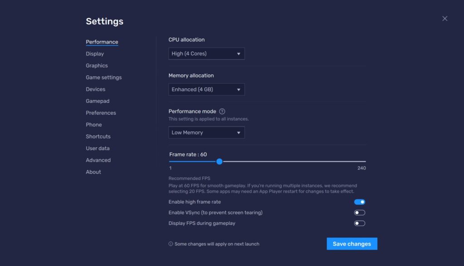Image resolution: width=464 pixels, height=266 pixels.
Task: Open the Advanced settings section
Action: coord(98,160)
